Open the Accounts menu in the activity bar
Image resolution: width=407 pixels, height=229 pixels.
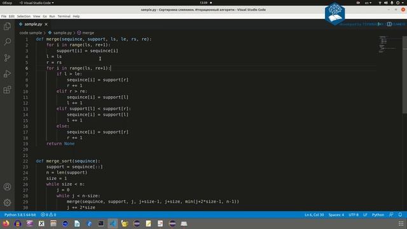(7, 186)
